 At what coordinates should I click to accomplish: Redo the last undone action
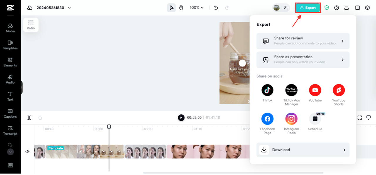pyautogui.click(x=226, y=8)
